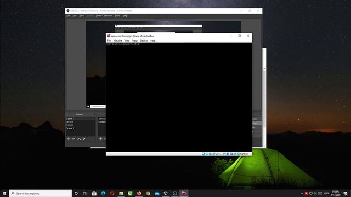Click in the Search for anything box
The image size is (351, 197).
[x=40, y=193]
